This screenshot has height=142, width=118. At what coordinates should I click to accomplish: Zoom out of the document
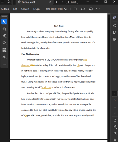(115, 140)
